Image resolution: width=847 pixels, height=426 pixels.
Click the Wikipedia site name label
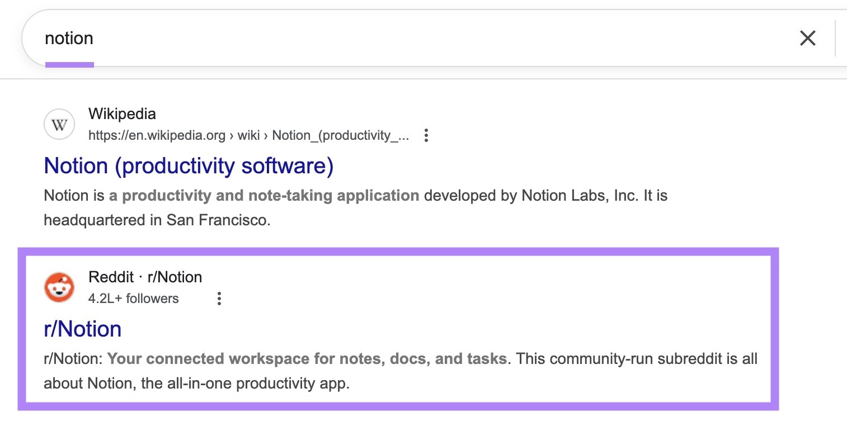click(122, 113)
